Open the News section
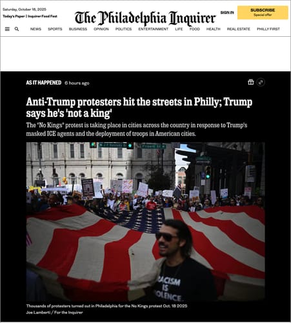The height and width of the screenshot is (323, 291). pos(35,29)
